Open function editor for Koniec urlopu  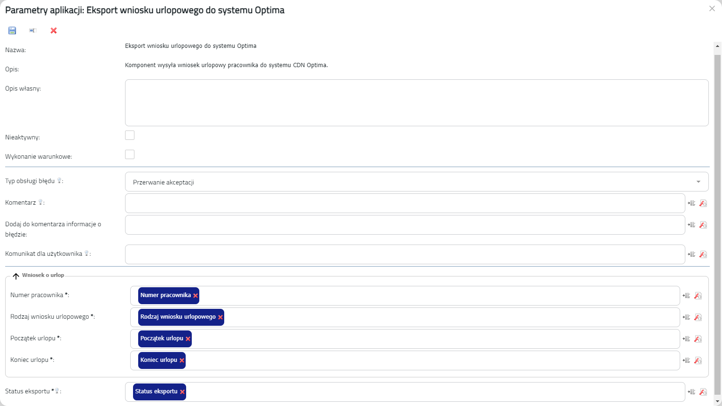[x=698, y=360]
